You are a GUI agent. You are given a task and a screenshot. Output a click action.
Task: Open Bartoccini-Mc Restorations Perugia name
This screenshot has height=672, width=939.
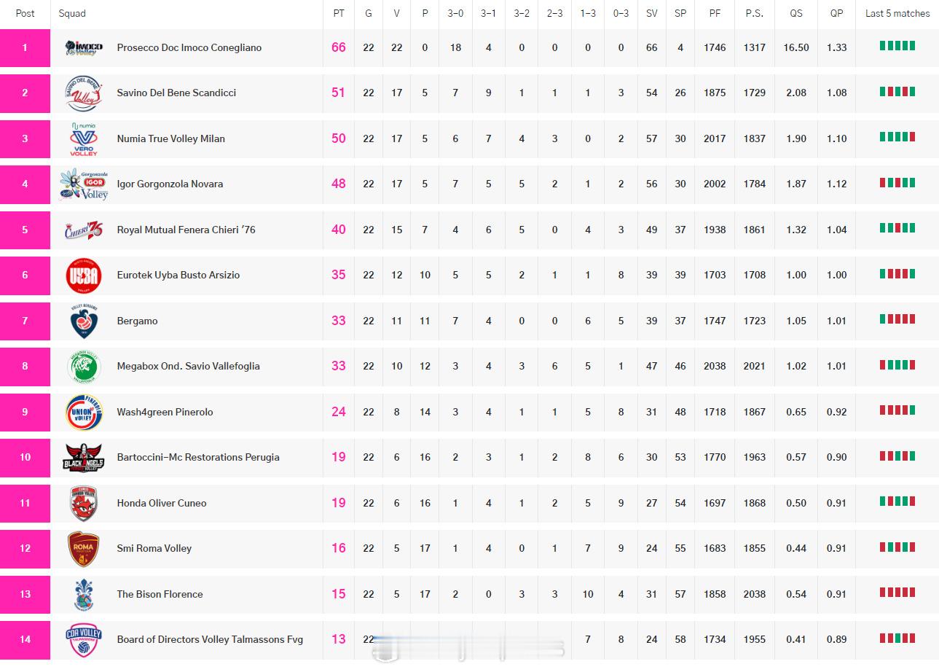(198, 458)
